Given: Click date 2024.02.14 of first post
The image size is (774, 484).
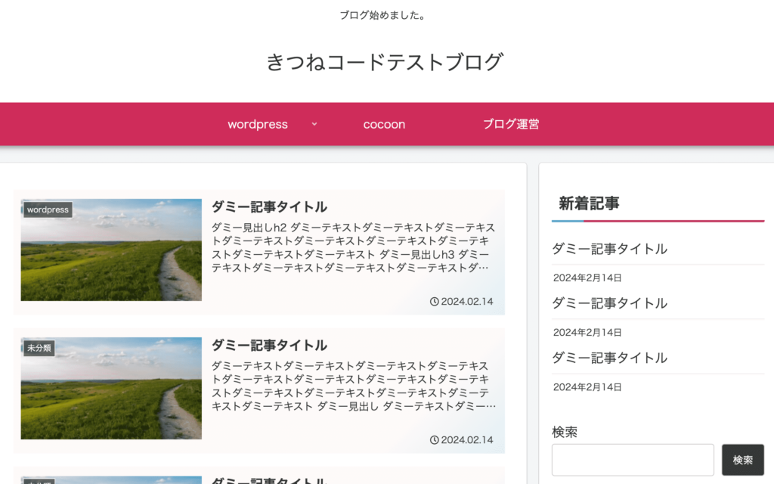Looking at the screenshot, I should coord(467,301).
